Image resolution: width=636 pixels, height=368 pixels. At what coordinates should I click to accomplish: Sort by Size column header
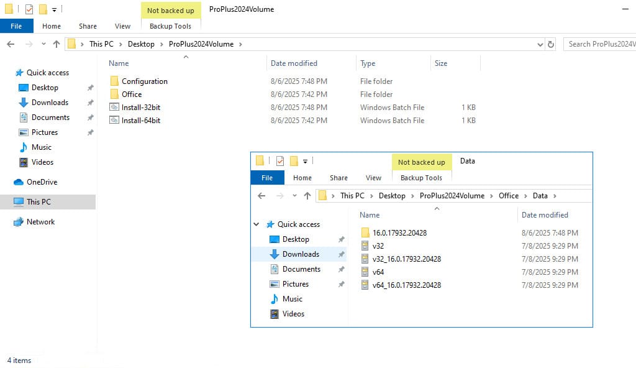(441, 63)
